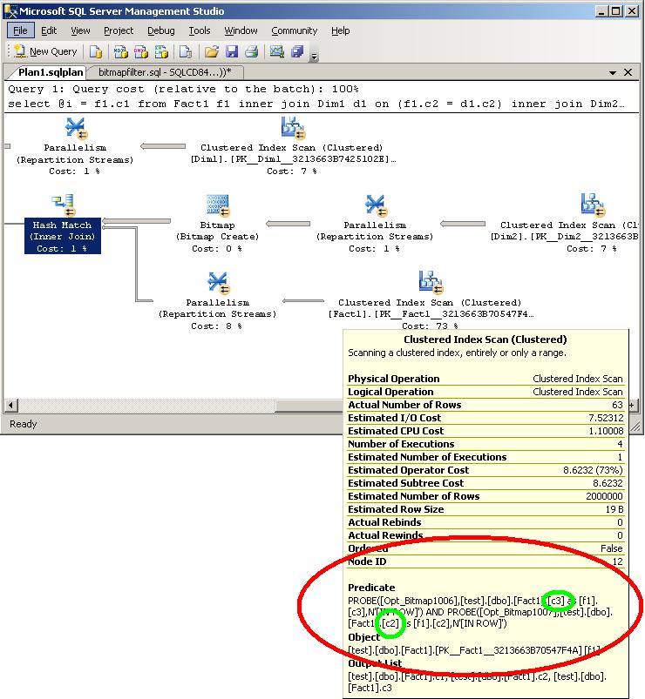
Task: Select the Parallelism icon with cost 8%
Action: [218, 283]
